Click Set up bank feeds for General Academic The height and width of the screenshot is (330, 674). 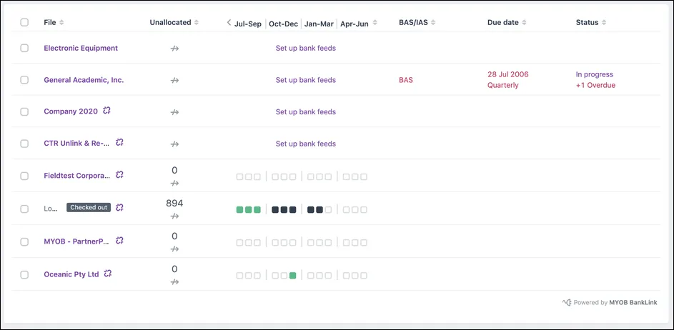[306, 80]
